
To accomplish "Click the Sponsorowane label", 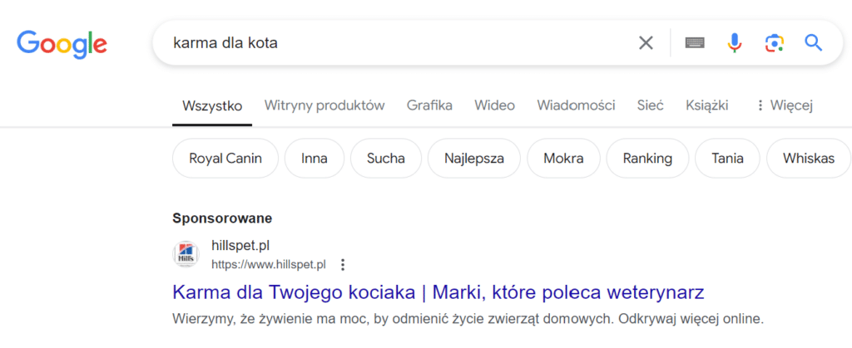I will click(222, 218).
